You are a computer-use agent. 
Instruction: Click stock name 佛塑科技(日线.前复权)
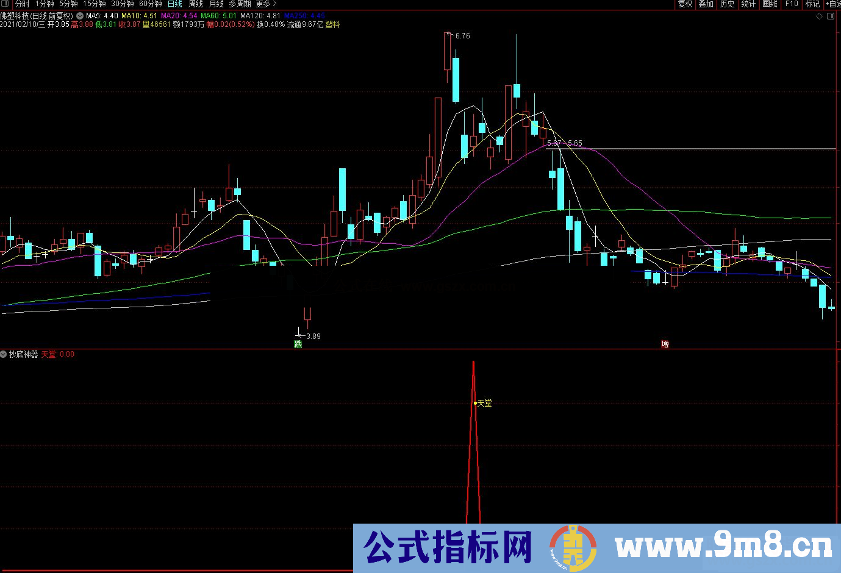click(37, 16)
